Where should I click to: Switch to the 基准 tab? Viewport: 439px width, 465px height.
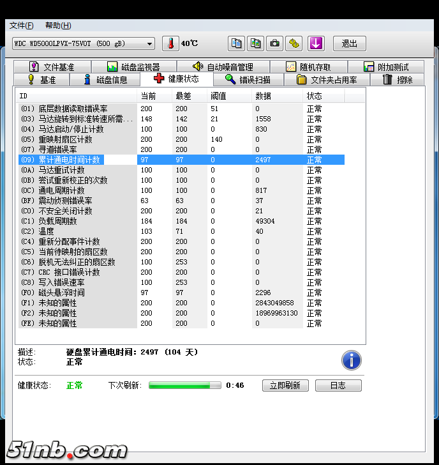tap(41, 80)
